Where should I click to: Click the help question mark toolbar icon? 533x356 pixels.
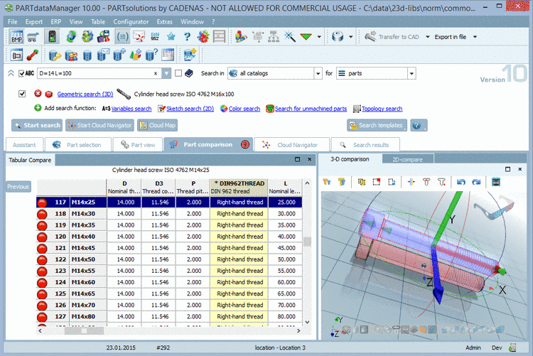click(x=186, y=36)
